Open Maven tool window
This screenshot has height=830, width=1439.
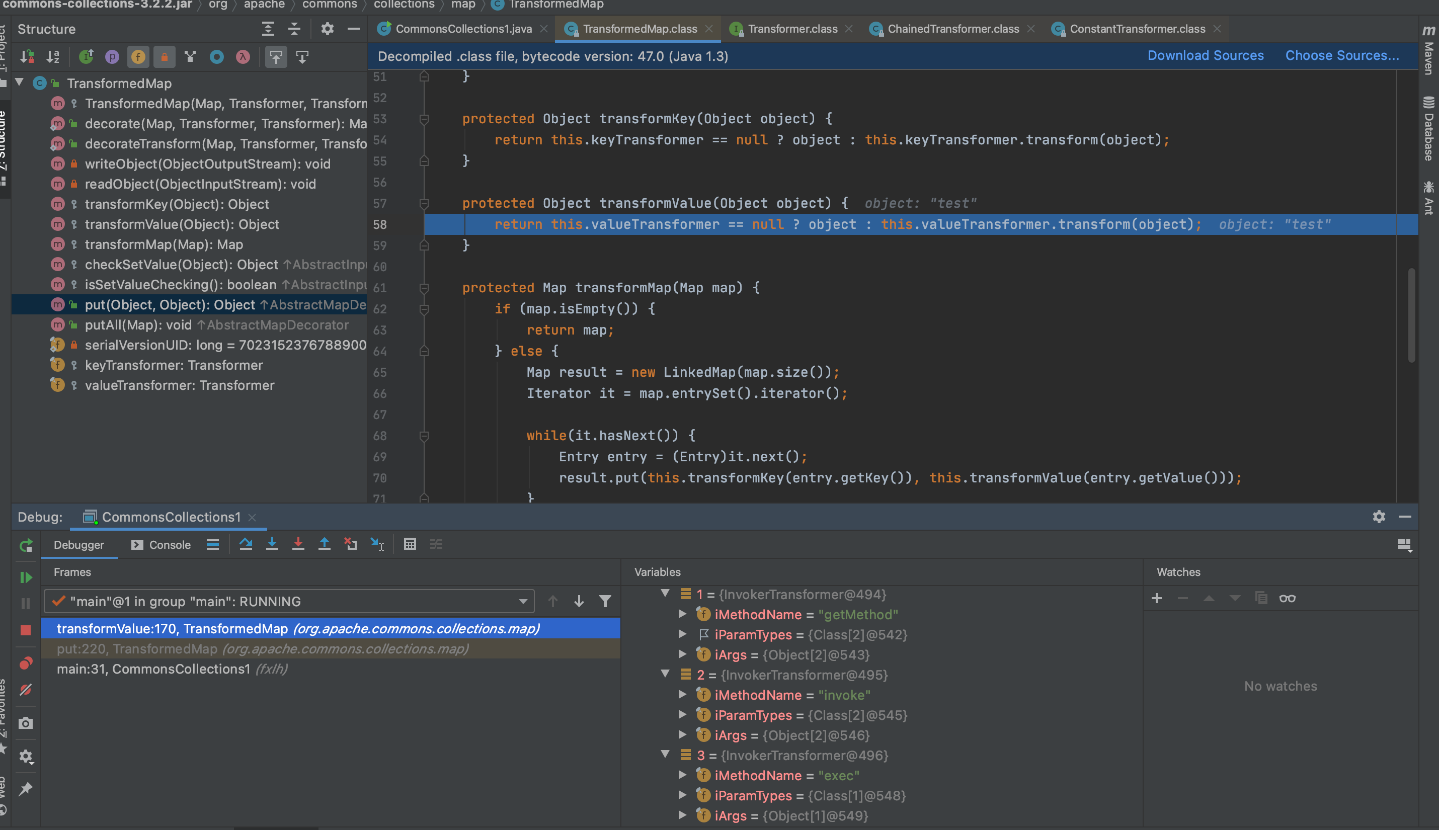(1429, 50)
